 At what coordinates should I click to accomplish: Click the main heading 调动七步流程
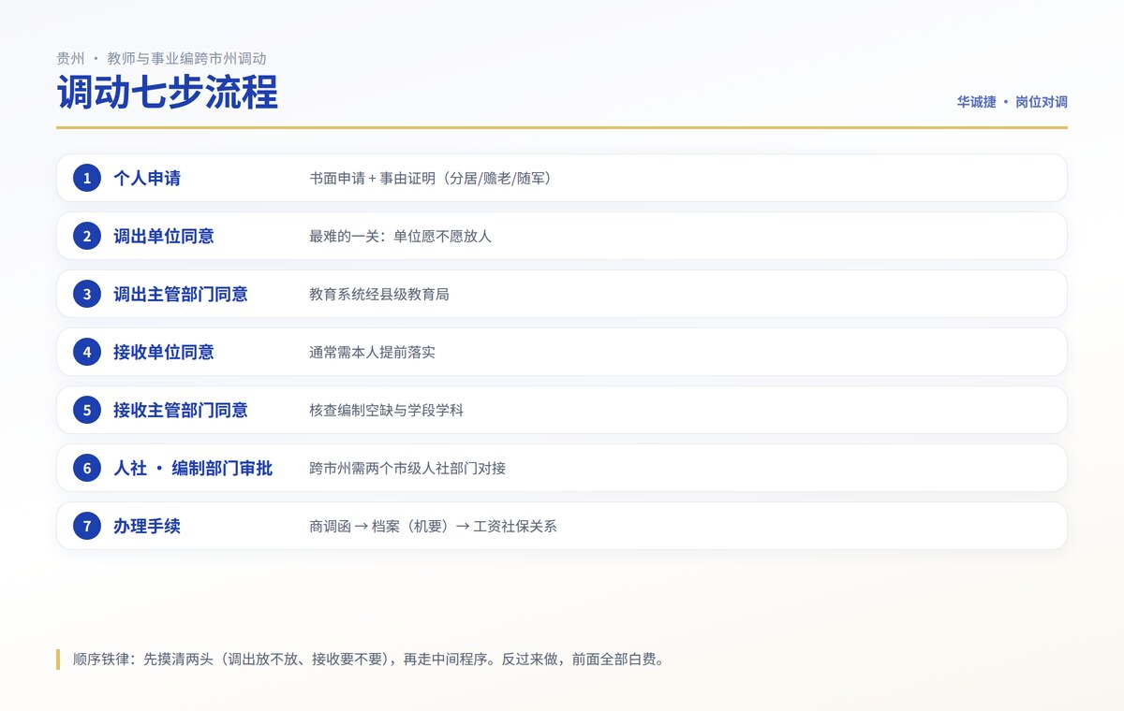tap(168, 94)
